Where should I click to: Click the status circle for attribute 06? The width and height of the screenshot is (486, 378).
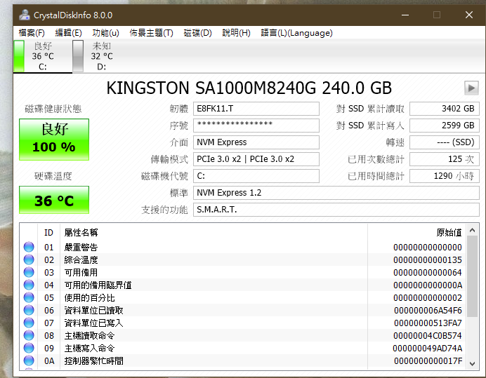[29, 310]
